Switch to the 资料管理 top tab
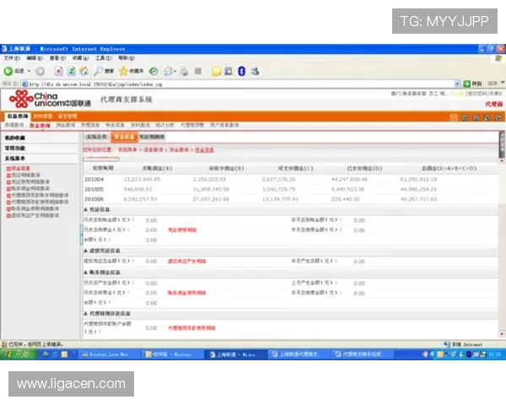This screenshot has width=506, height=405. tap(42, 116)
